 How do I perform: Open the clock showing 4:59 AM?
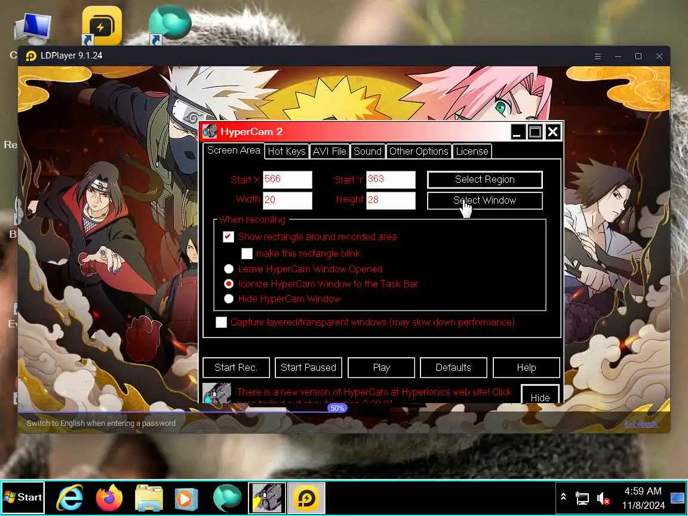643,498
